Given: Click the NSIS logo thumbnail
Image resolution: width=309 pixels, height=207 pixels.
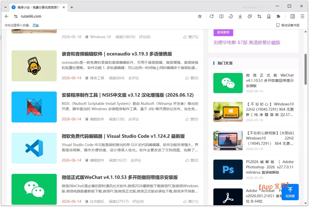Looking at the screenshot, I should 34,107.
